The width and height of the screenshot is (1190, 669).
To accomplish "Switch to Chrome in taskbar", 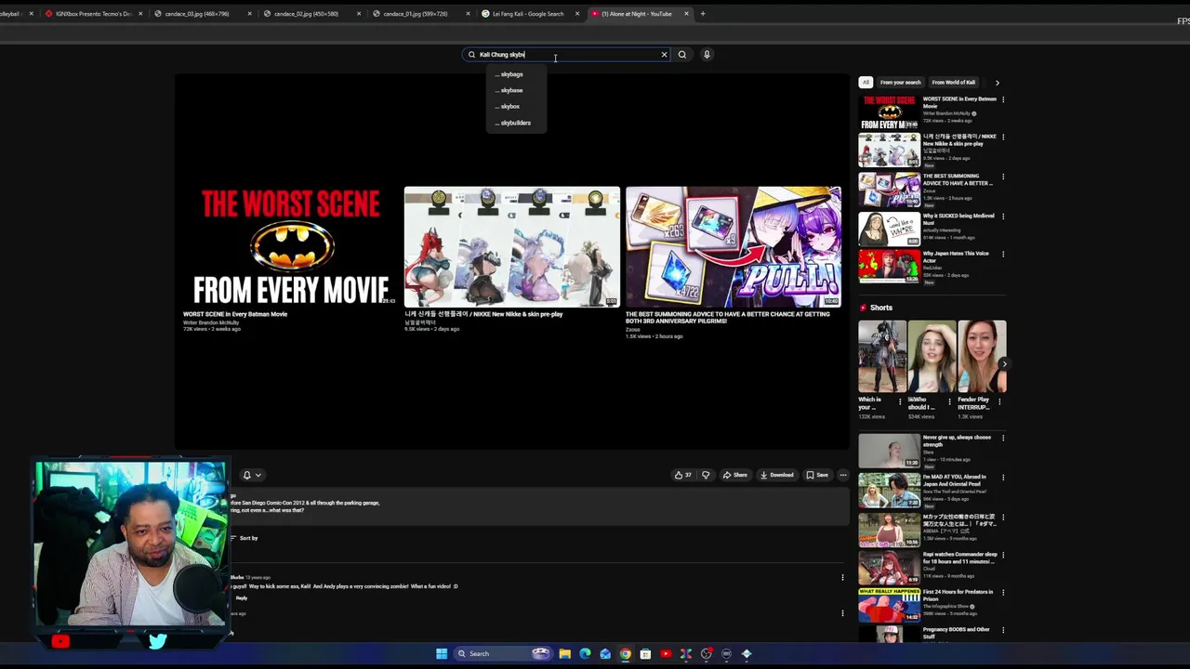I will tap(625, 653).
